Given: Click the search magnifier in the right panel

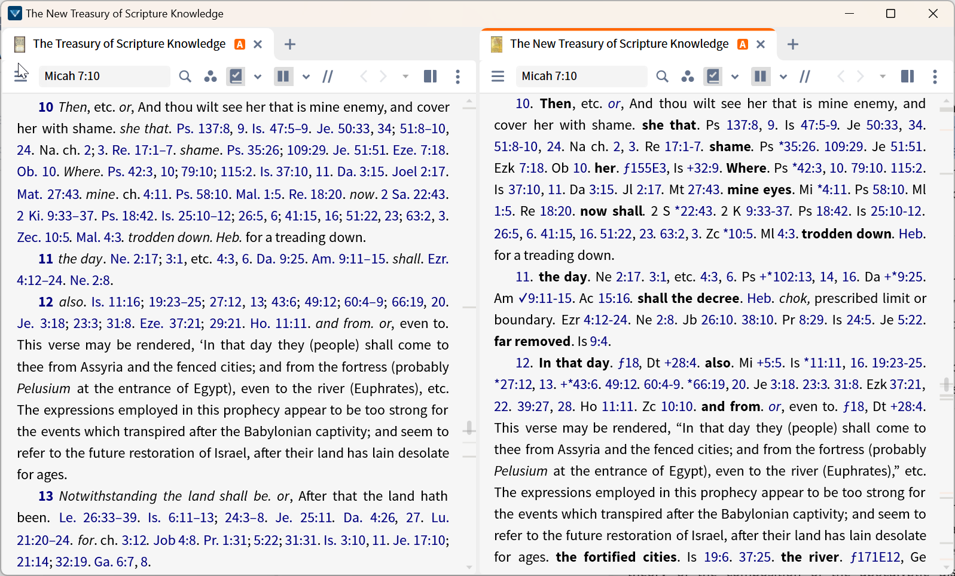Looking at the screenshot, I should [x=662, y=76].
